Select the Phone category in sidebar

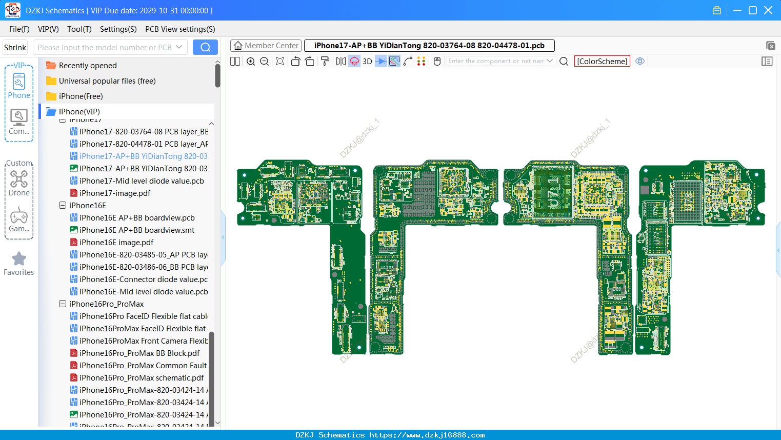click(x=19, y=86)
